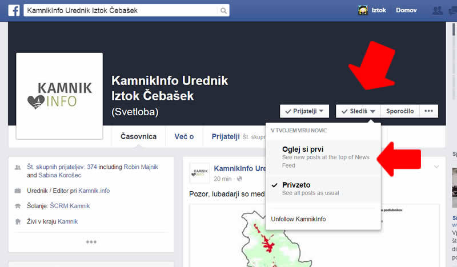Image resolution: width=457 pixels, height=267 pixels.
Task: Click the post public globe icon
Action: tap(239, 179)
